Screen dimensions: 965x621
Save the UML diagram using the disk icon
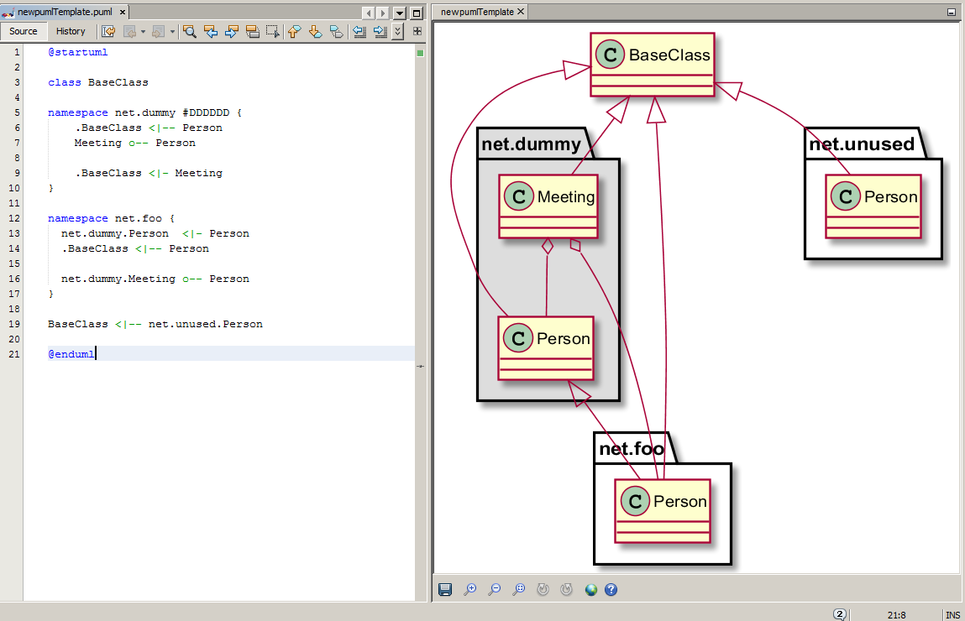tap(445, 590)
